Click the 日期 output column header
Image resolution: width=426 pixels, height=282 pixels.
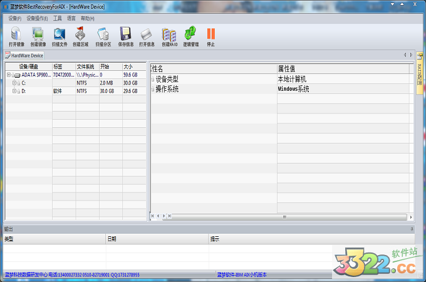click(x=157, y=239)
